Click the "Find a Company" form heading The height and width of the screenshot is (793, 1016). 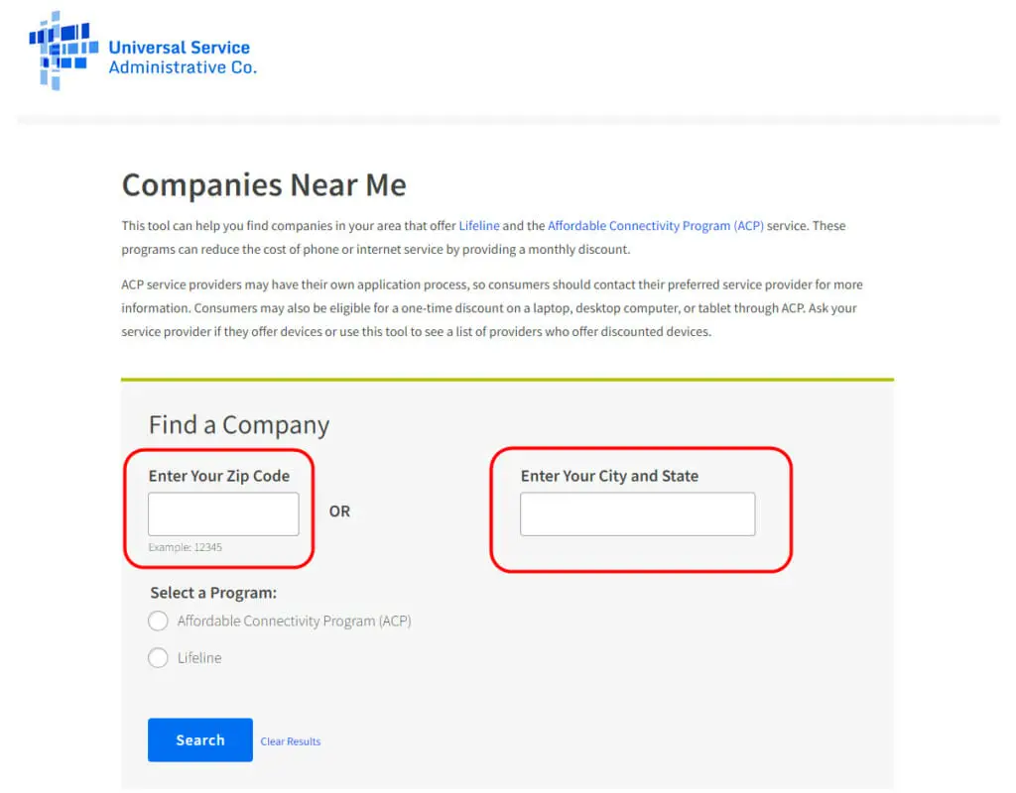(239, 425)
